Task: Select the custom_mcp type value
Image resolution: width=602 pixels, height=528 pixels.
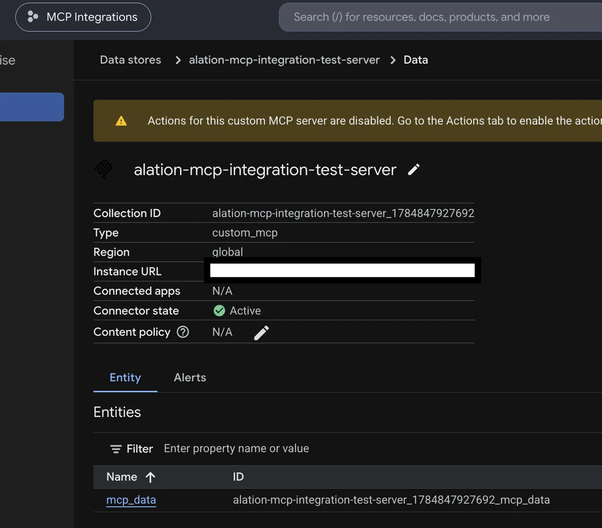Action: 245,233
